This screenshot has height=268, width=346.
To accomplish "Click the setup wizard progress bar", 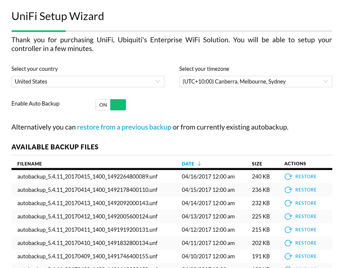I will [x=172, y=31].
